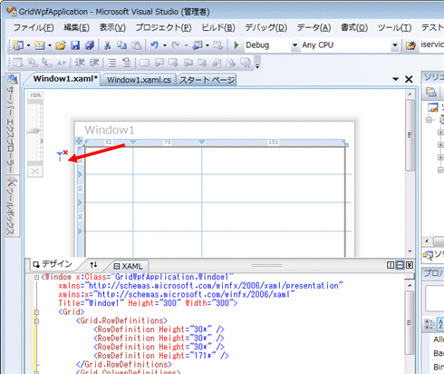The width and height of the screenshot is (444, 374).
Task: Open the Navigate Backward dropdown arrow
Action: click(208, 45)
